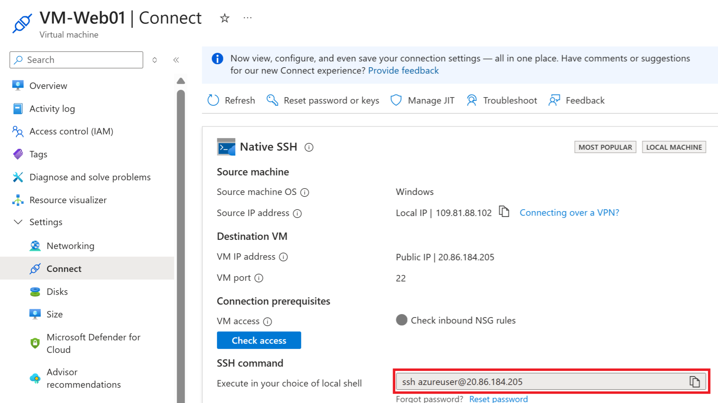Screen dimensions: 718x403
Task: Click the Reset password link
Action: 498,399
